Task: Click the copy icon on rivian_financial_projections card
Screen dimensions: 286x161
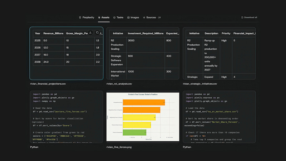Action: coord(97,33)
